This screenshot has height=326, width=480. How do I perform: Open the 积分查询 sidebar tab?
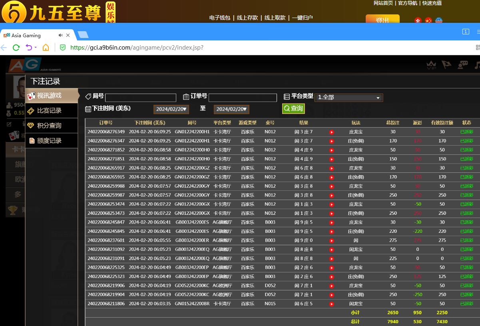49,126
